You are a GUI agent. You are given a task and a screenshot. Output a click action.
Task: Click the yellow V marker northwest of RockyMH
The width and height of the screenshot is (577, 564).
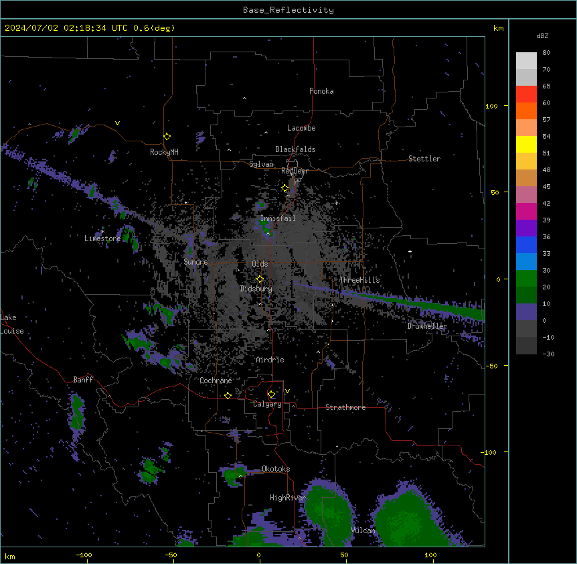[x=117, y=123]
